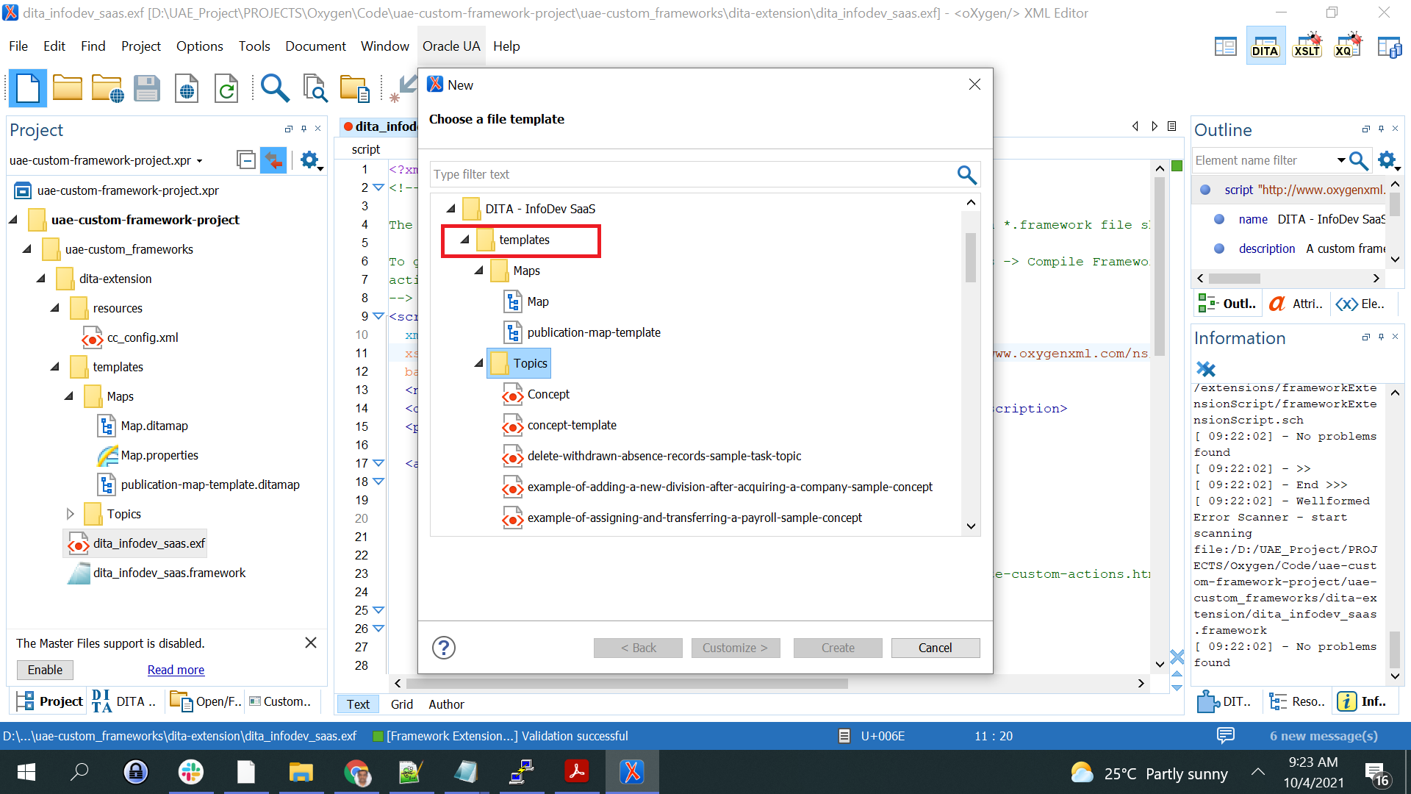Click the Save floppy disk icon

[x=147, y=88]
